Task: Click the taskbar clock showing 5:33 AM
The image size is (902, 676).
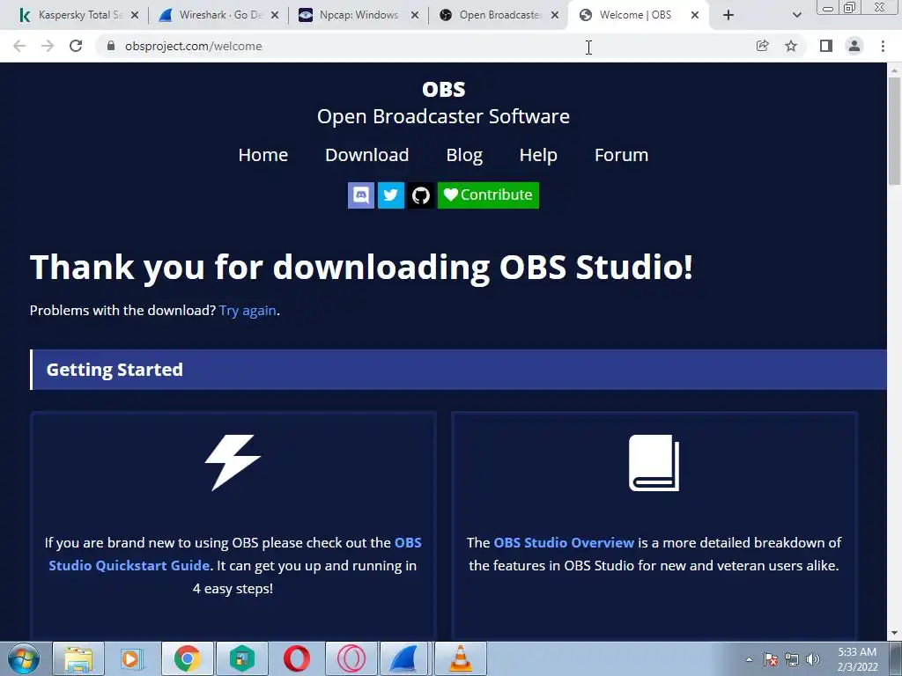Action: tap(857, 659)
